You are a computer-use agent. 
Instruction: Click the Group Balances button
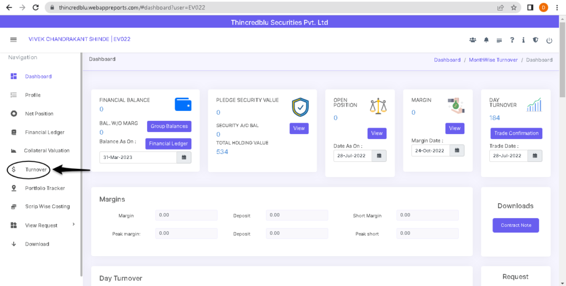tap(169, 126)
